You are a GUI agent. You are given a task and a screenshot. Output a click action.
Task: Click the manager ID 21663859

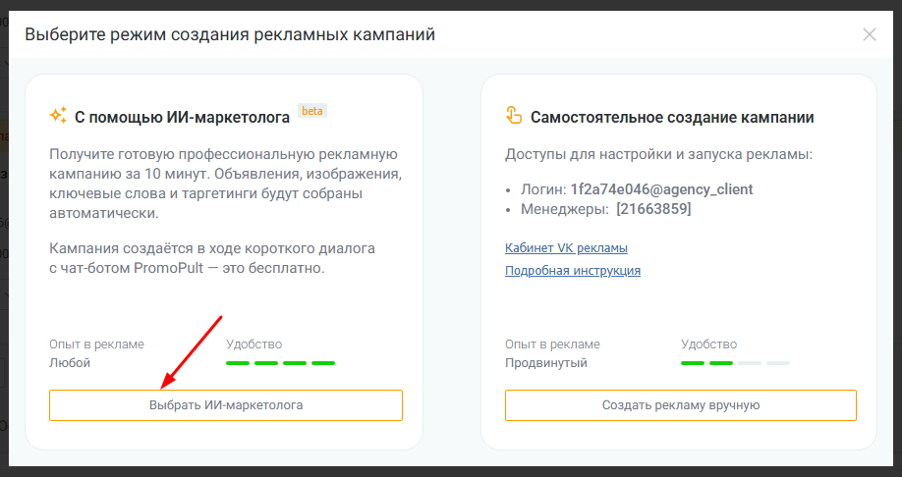coord(652,209)
